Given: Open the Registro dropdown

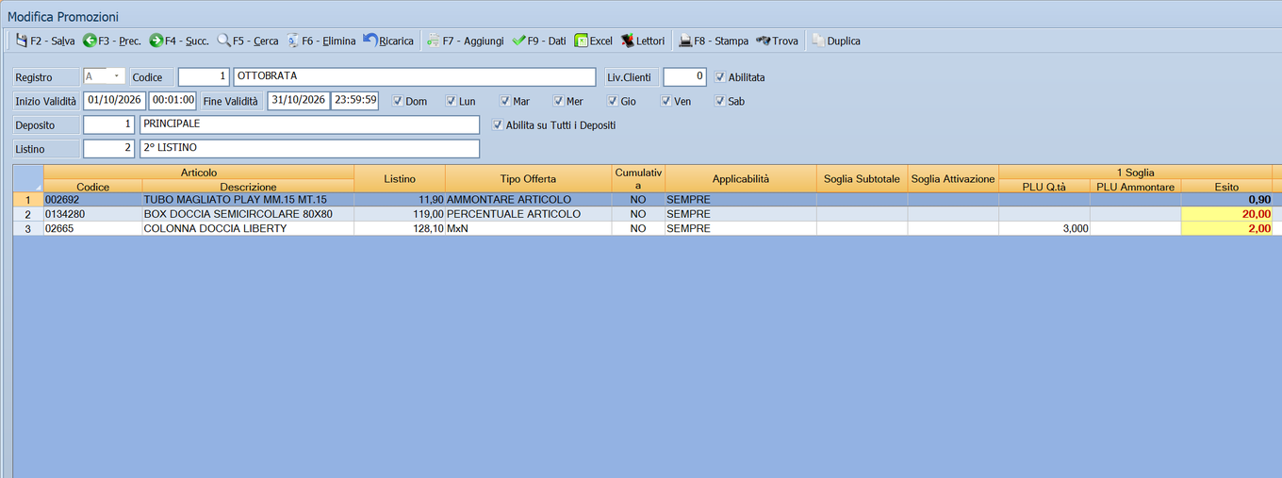Looking at the screenshot, I should 117,76.
